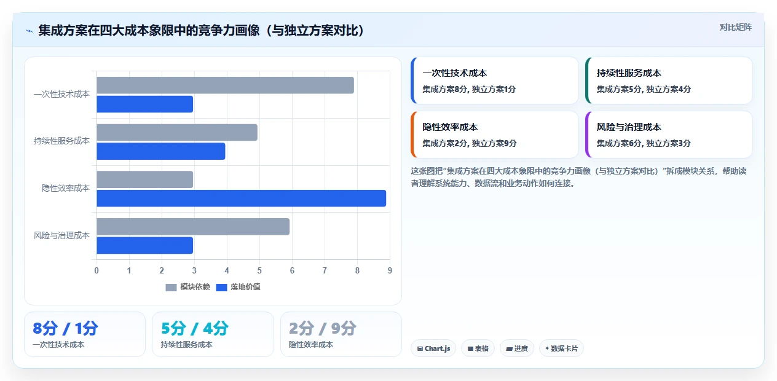
Task: Click blue bar for 隐性效率成本
Action: 241,198
